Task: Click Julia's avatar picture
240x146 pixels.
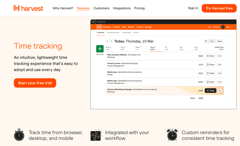Action: tap(223, 27)
